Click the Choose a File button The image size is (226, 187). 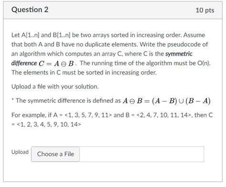point(55,154)
